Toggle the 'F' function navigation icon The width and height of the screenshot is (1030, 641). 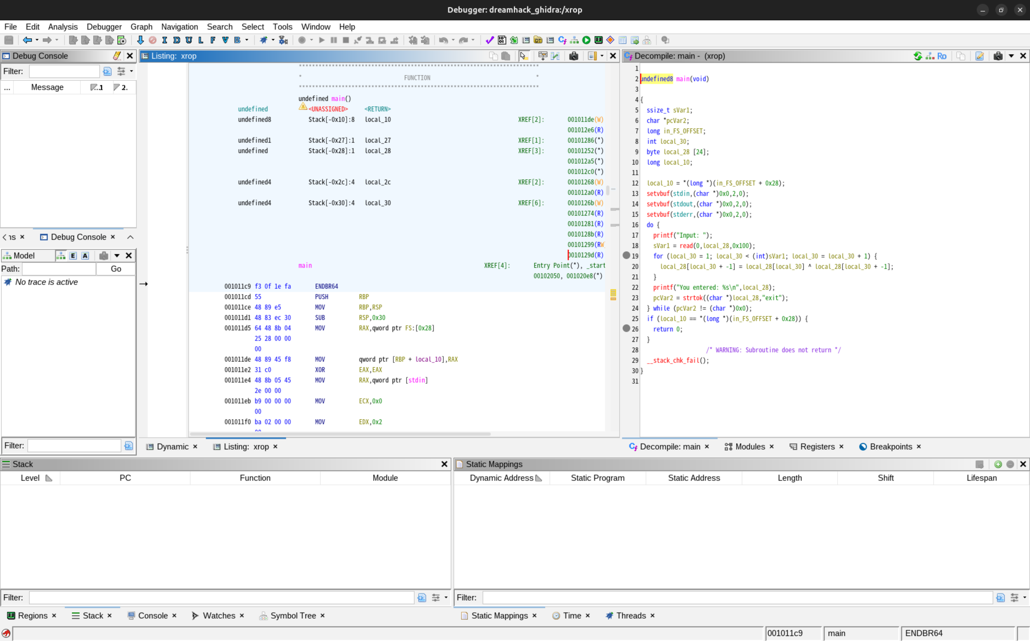pos(213,40)
